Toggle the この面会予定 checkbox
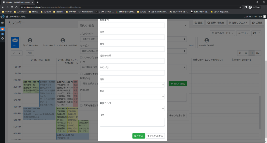 pyautogui.click(x=81, y=74)
